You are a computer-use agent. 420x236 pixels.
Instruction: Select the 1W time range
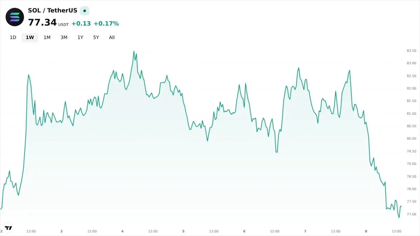[30, 37]
